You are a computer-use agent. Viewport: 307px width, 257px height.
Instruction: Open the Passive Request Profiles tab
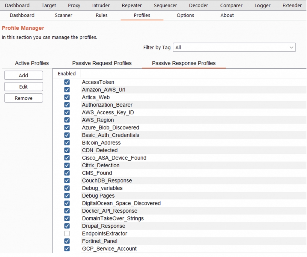point(102,63)
